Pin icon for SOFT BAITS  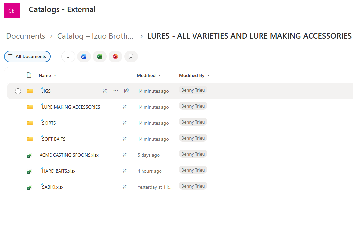tap(124, 139)
